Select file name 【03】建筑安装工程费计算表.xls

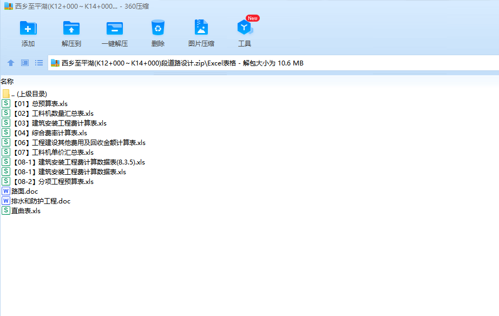[x=59, y=123]
